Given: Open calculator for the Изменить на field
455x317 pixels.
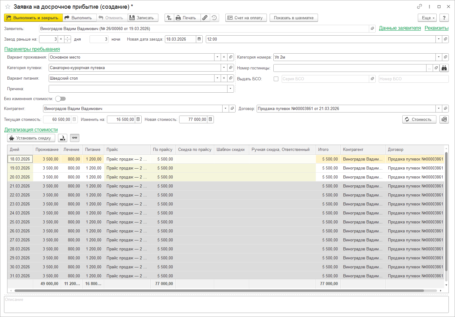Looking at the screenshot, I should point(138,120).
